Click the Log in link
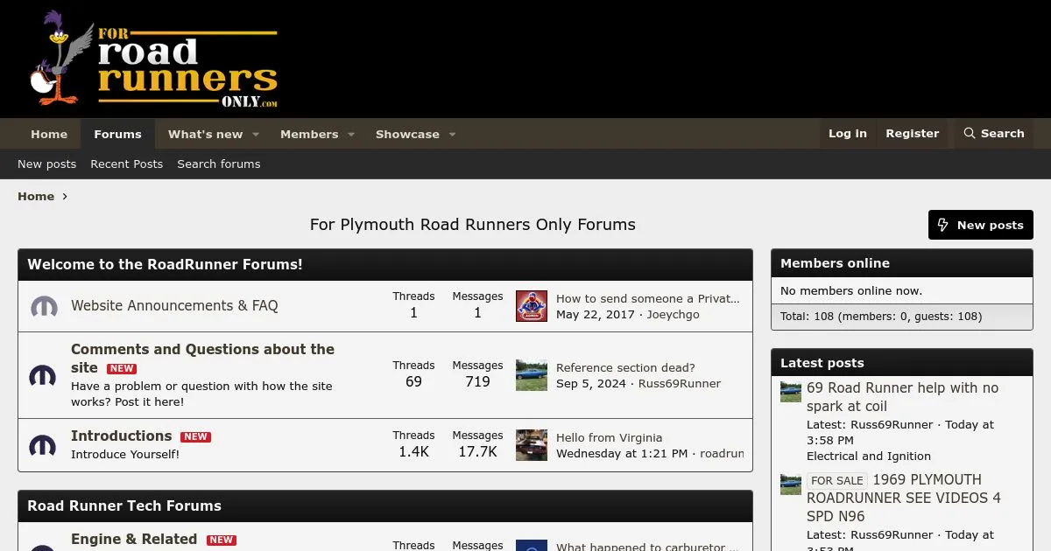 pos(848,134)
